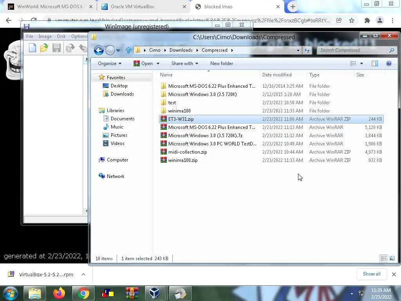The width and height of the screenshot is (401, 301).
Task: Open the browser extensions puzzle icon
Action: pos(367,20)
